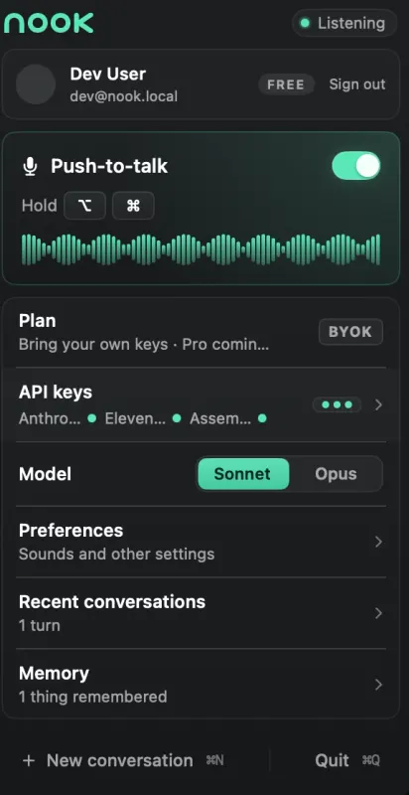Select the Sonnet model option
Screen dimensions: 409x795
(243, 474)
